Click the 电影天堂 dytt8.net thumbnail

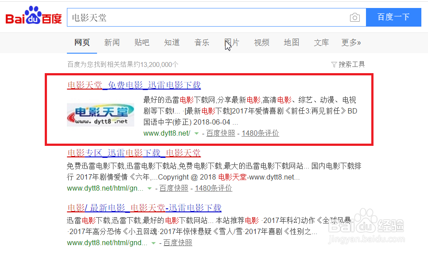pyautogui.click(x=101, y=115)
